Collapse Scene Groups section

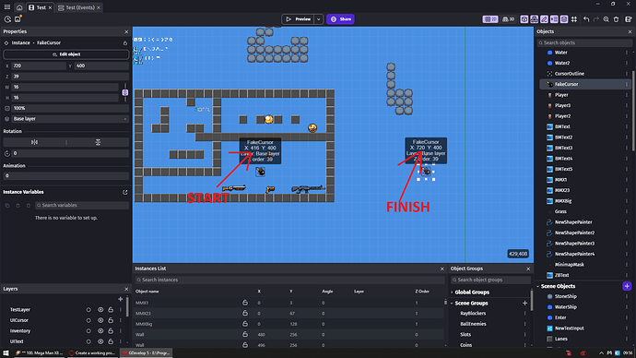point(452,304)
